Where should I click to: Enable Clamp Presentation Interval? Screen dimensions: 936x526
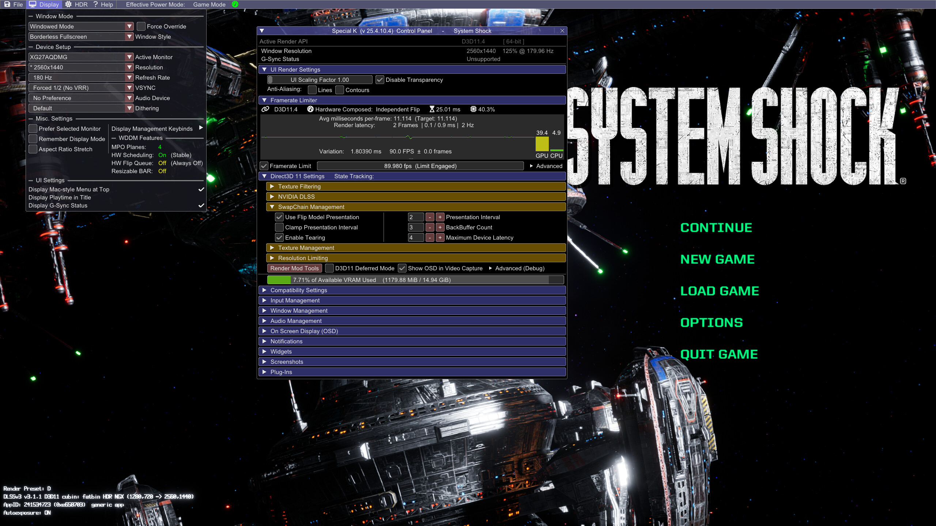pyautogui.click(x=280, y=227)
